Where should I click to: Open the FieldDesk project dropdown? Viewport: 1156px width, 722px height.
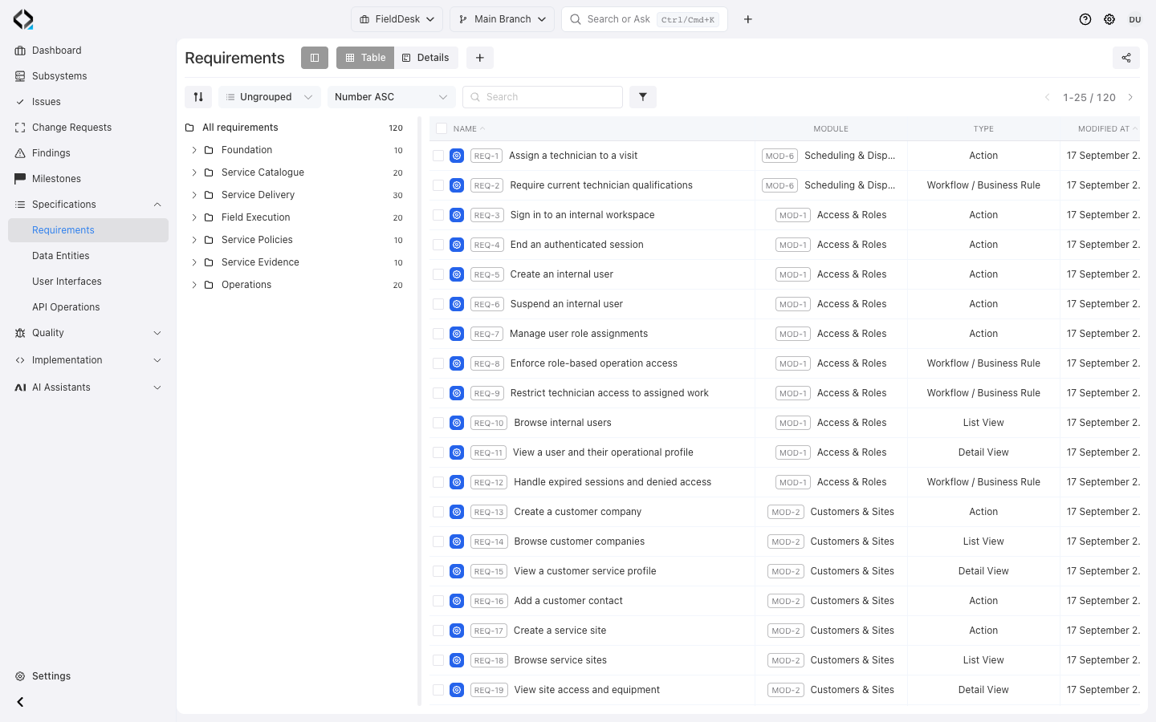pos(397,19)
